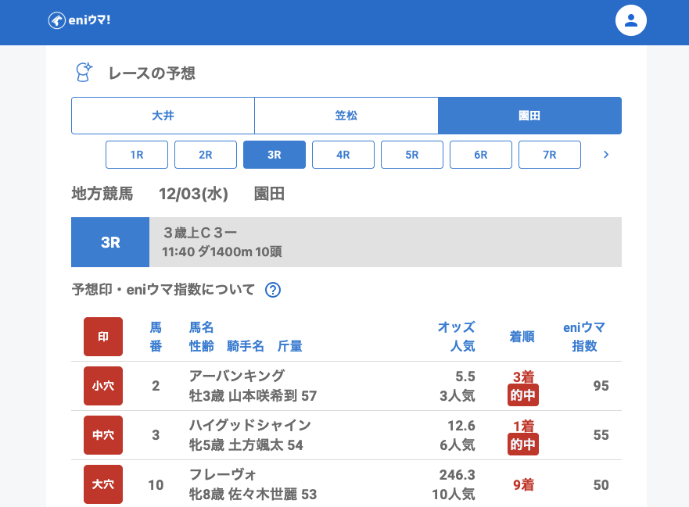Select the 園田 racecourse tab
689x507 pixels.
[x=529, y=116]
